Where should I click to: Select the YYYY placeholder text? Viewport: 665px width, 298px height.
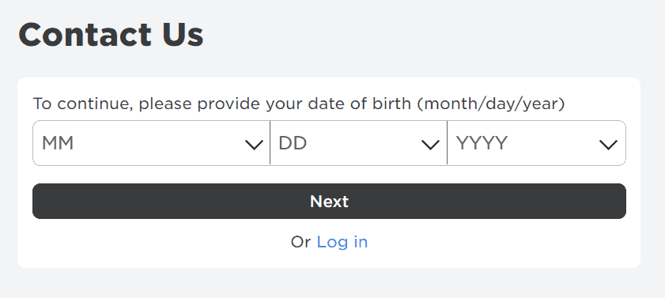(x=482, y=143)
